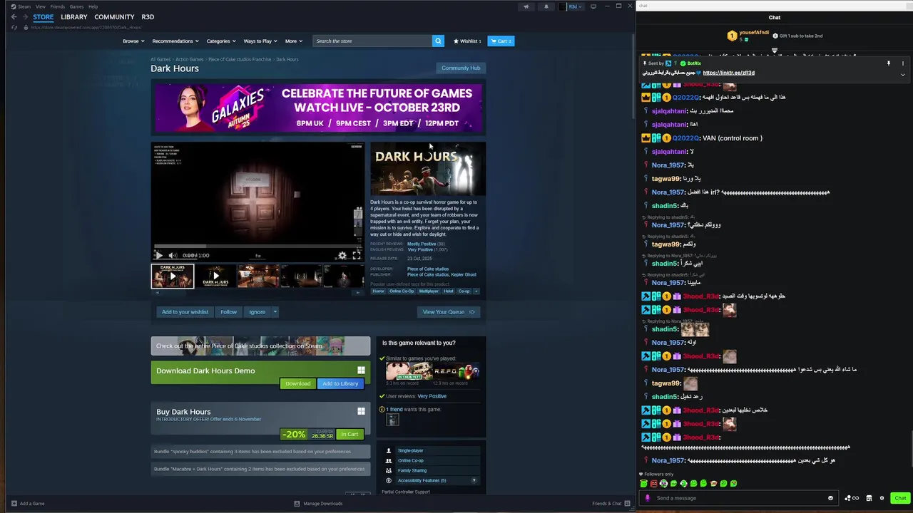Open the Steam menu
913x513 pixels.
coord(24,6)
